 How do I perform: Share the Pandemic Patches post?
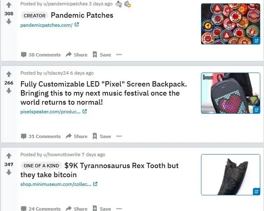(x=77, y=54)
